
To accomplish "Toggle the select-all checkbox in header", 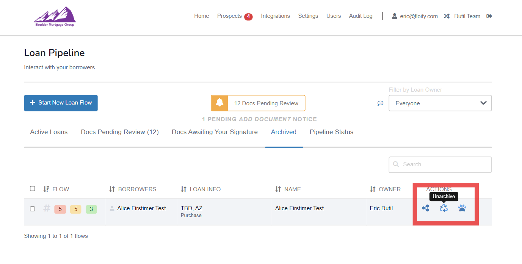I will click(x=33, y=189).
